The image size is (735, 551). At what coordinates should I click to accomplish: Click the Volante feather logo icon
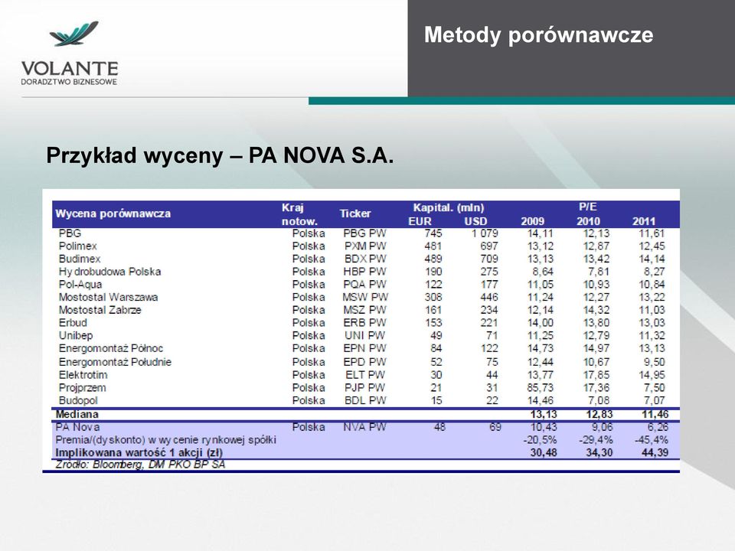[x=74, y=33]
